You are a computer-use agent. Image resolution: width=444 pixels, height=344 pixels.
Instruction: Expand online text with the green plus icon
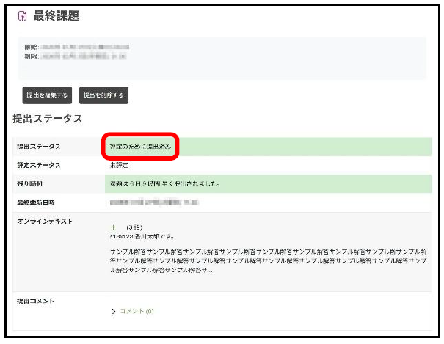pos(113,228)
